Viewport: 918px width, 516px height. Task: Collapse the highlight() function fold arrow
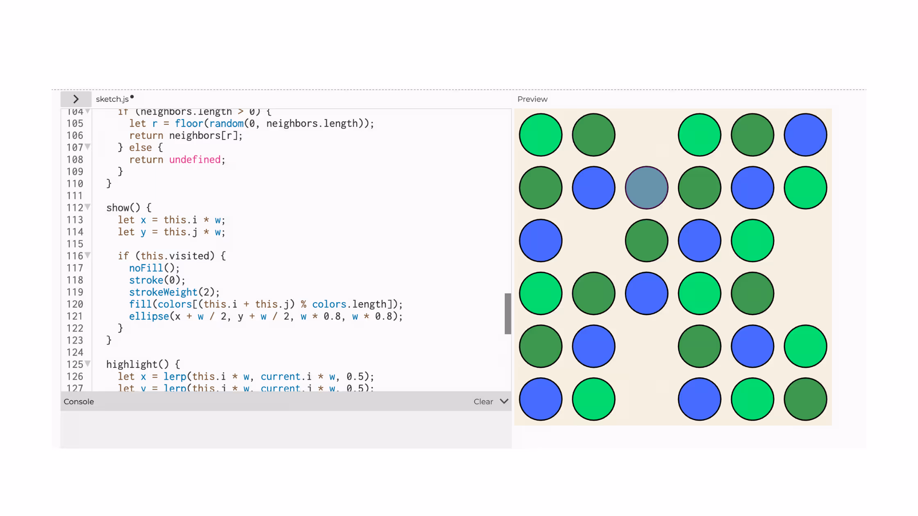pyautogui.click(x=88, y=364)
